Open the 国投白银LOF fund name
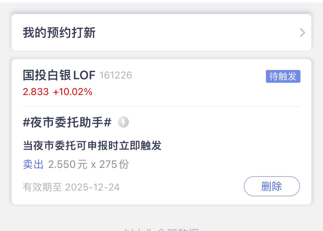The height and width of the screenshot is (231, 323). click(x=59, y=75)
